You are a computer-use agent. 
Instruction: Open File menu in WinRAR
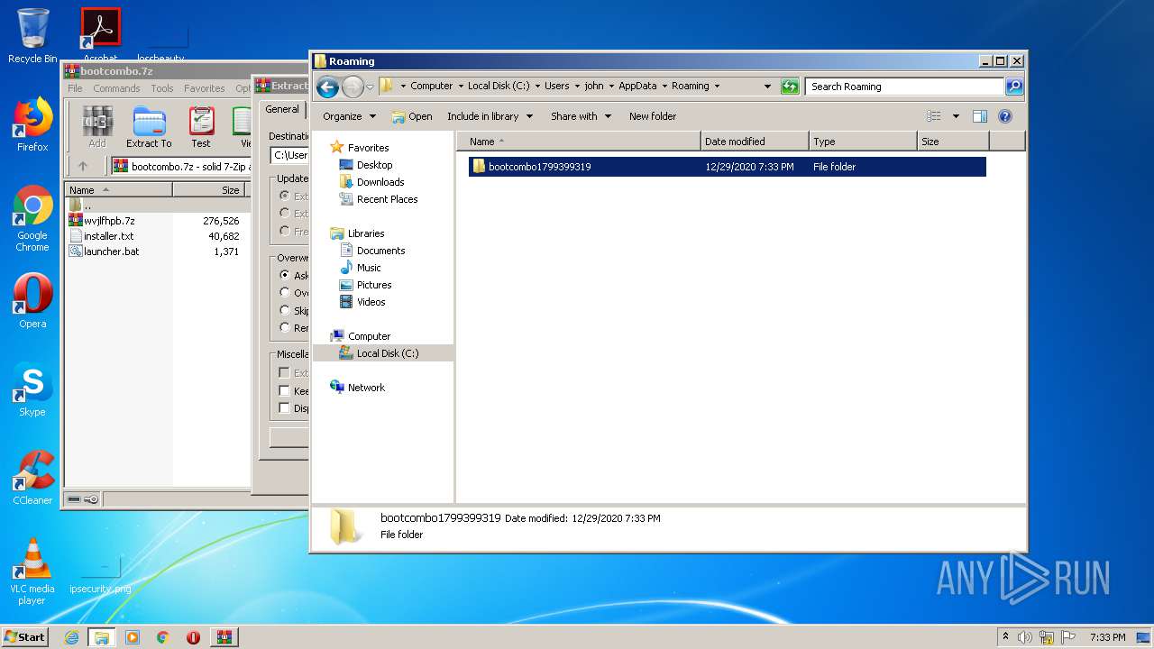(x=75, y=88)
